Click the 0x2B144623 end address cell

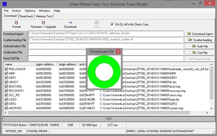[87, 108]
